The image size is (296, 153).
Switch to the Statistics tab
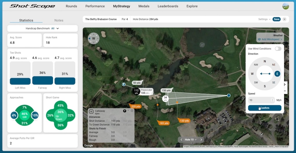tap(26, 20)
